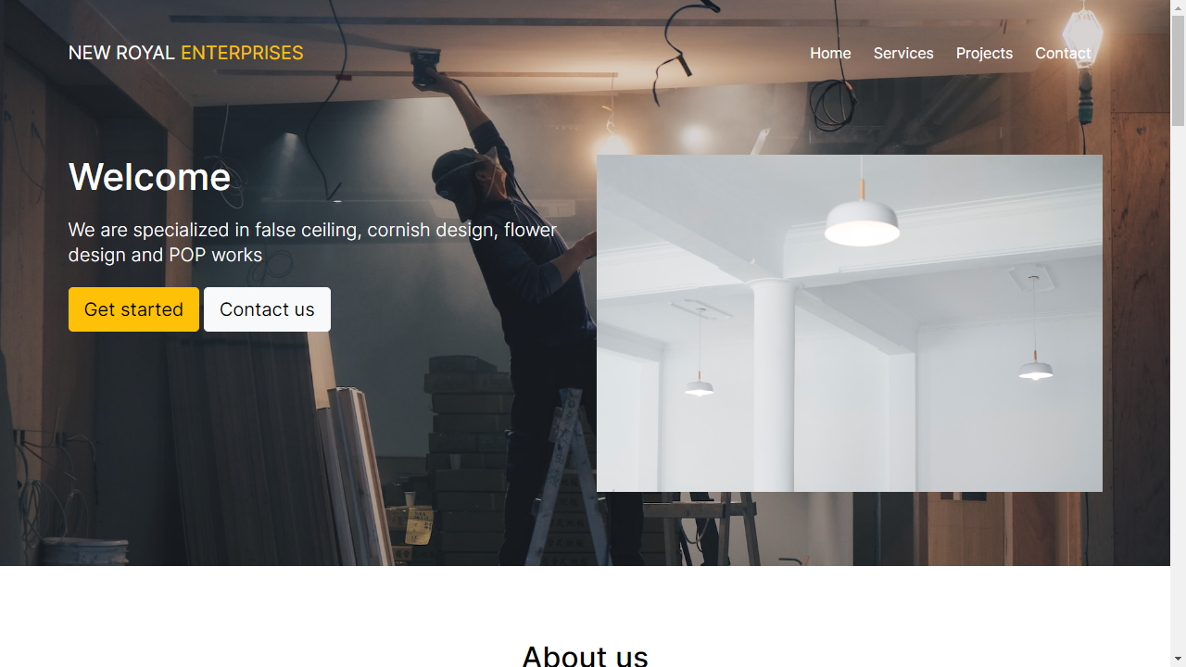Viewport: 1186px width, 667px height.
Task: Click the empty scrollbar track below the thumb
Action: click(x=1178, y=389)
